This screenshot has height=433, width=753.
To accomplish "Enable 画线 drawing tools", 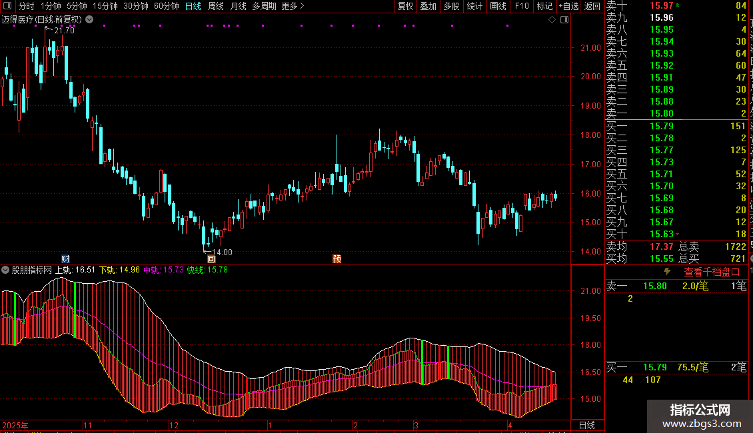I will tap(498, 6).
